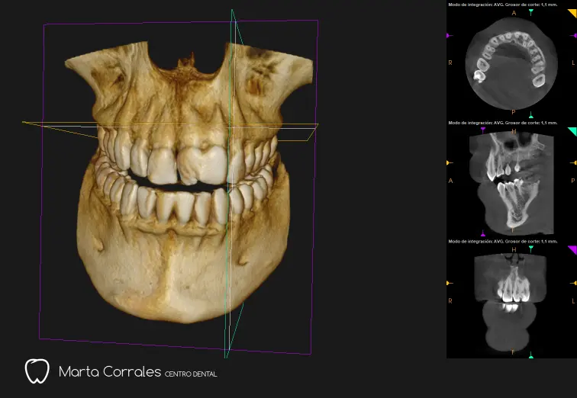The width and height of the screenshot is (577, 398).
Task: Click the axial dental arch slice image
Action: [x=511, y=63]
